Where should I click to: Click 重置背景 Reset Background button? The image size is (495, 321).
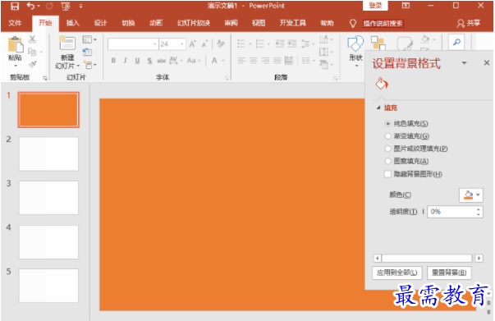pyautogui.click(x=449, y=273)
